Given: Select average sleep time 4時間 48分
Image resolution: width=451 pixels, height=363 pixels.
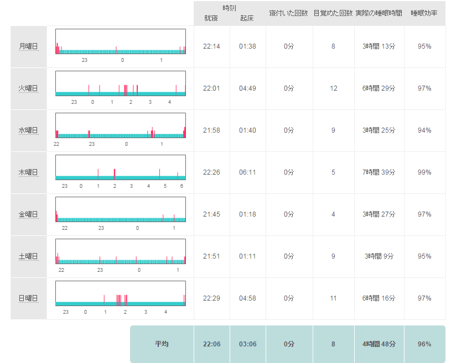Looking at the screenshot, I should (x=379, y=344).
